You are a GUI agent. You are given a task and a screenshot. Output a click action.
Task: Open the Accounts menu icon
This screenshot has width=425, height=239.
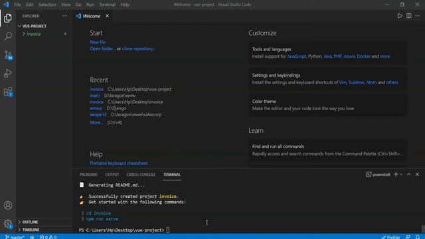[8, 205]
